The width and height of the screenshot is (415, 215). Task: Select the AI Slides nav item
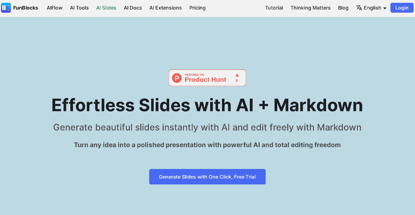[x=106, y=8]
